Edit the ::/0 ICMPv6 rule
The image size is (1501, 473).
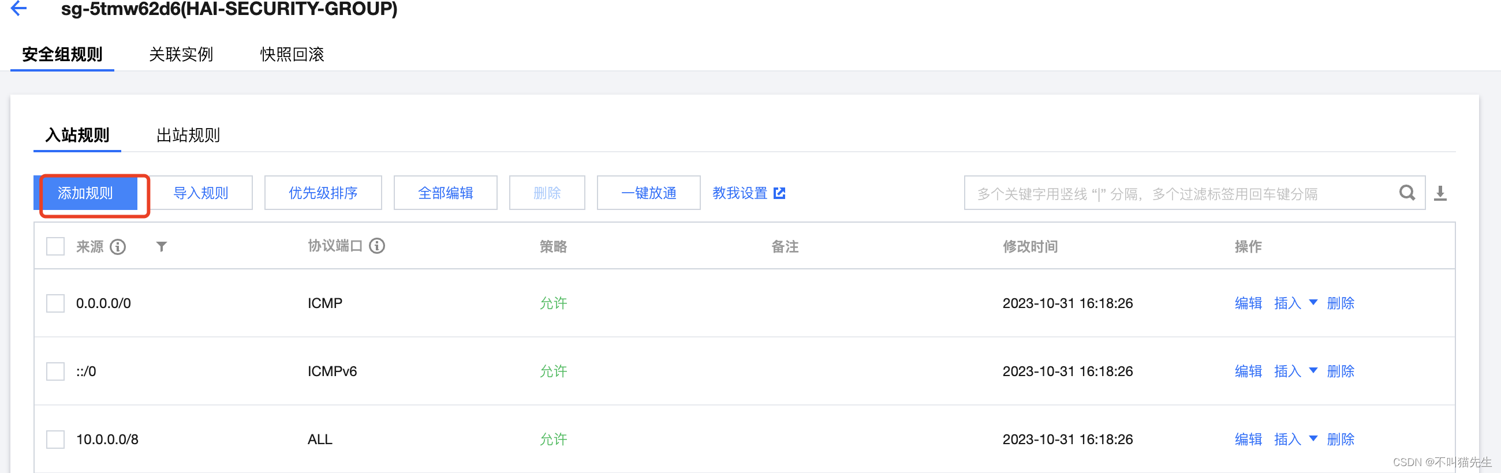(1248, 371)
